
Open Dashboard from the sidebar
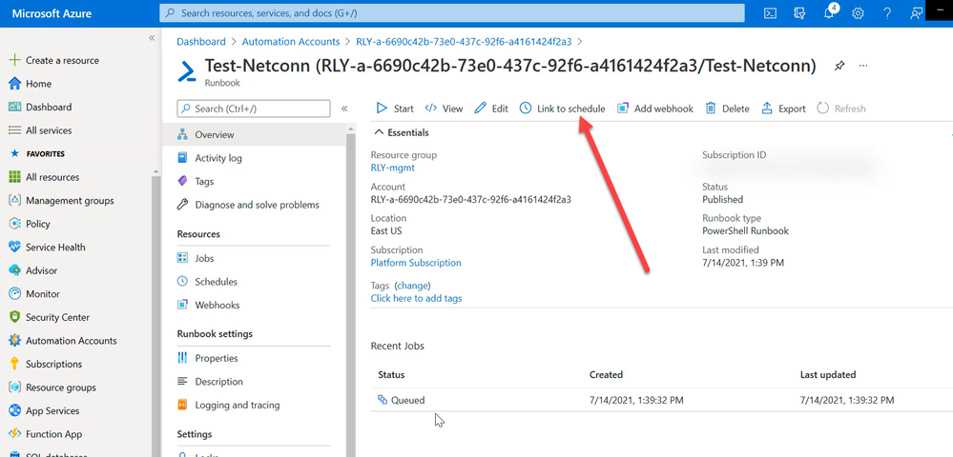coord(49,107)
